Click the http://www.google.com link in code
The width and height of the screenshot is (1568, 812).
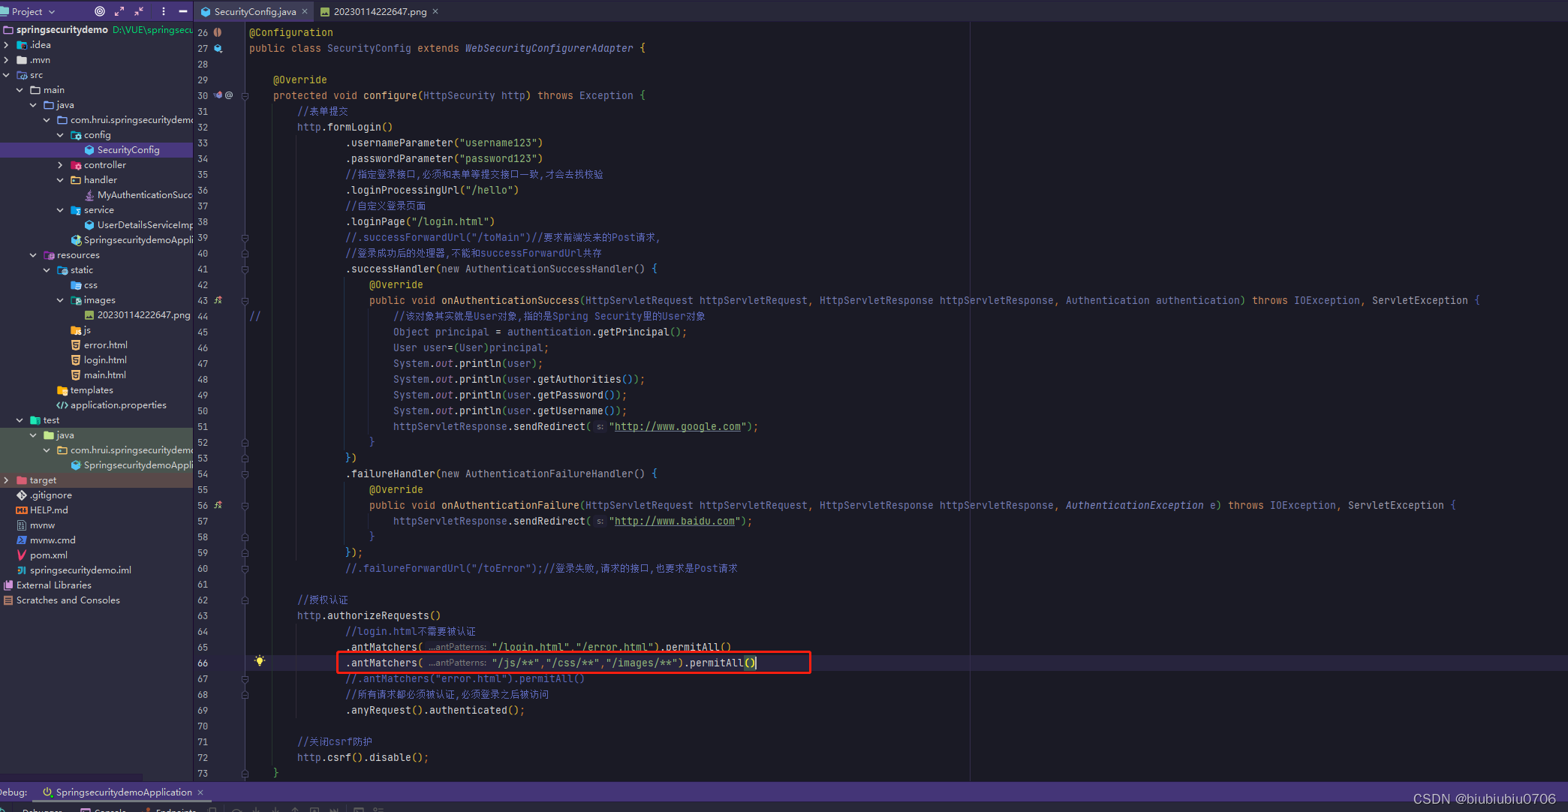click(677, 427)
